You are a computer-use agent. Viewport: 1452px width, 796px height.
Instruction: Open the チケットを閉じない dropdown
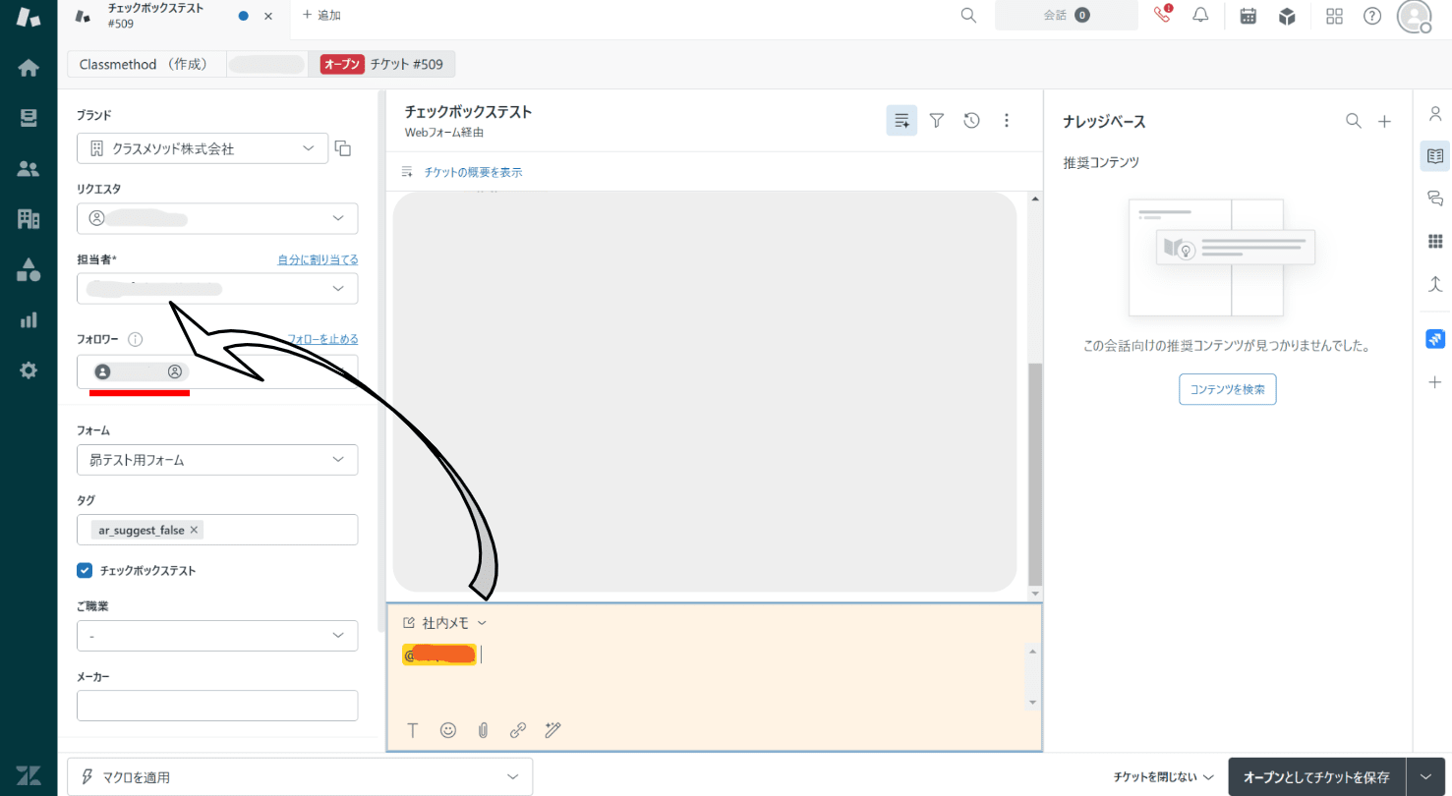click(x=1163, y=776)
